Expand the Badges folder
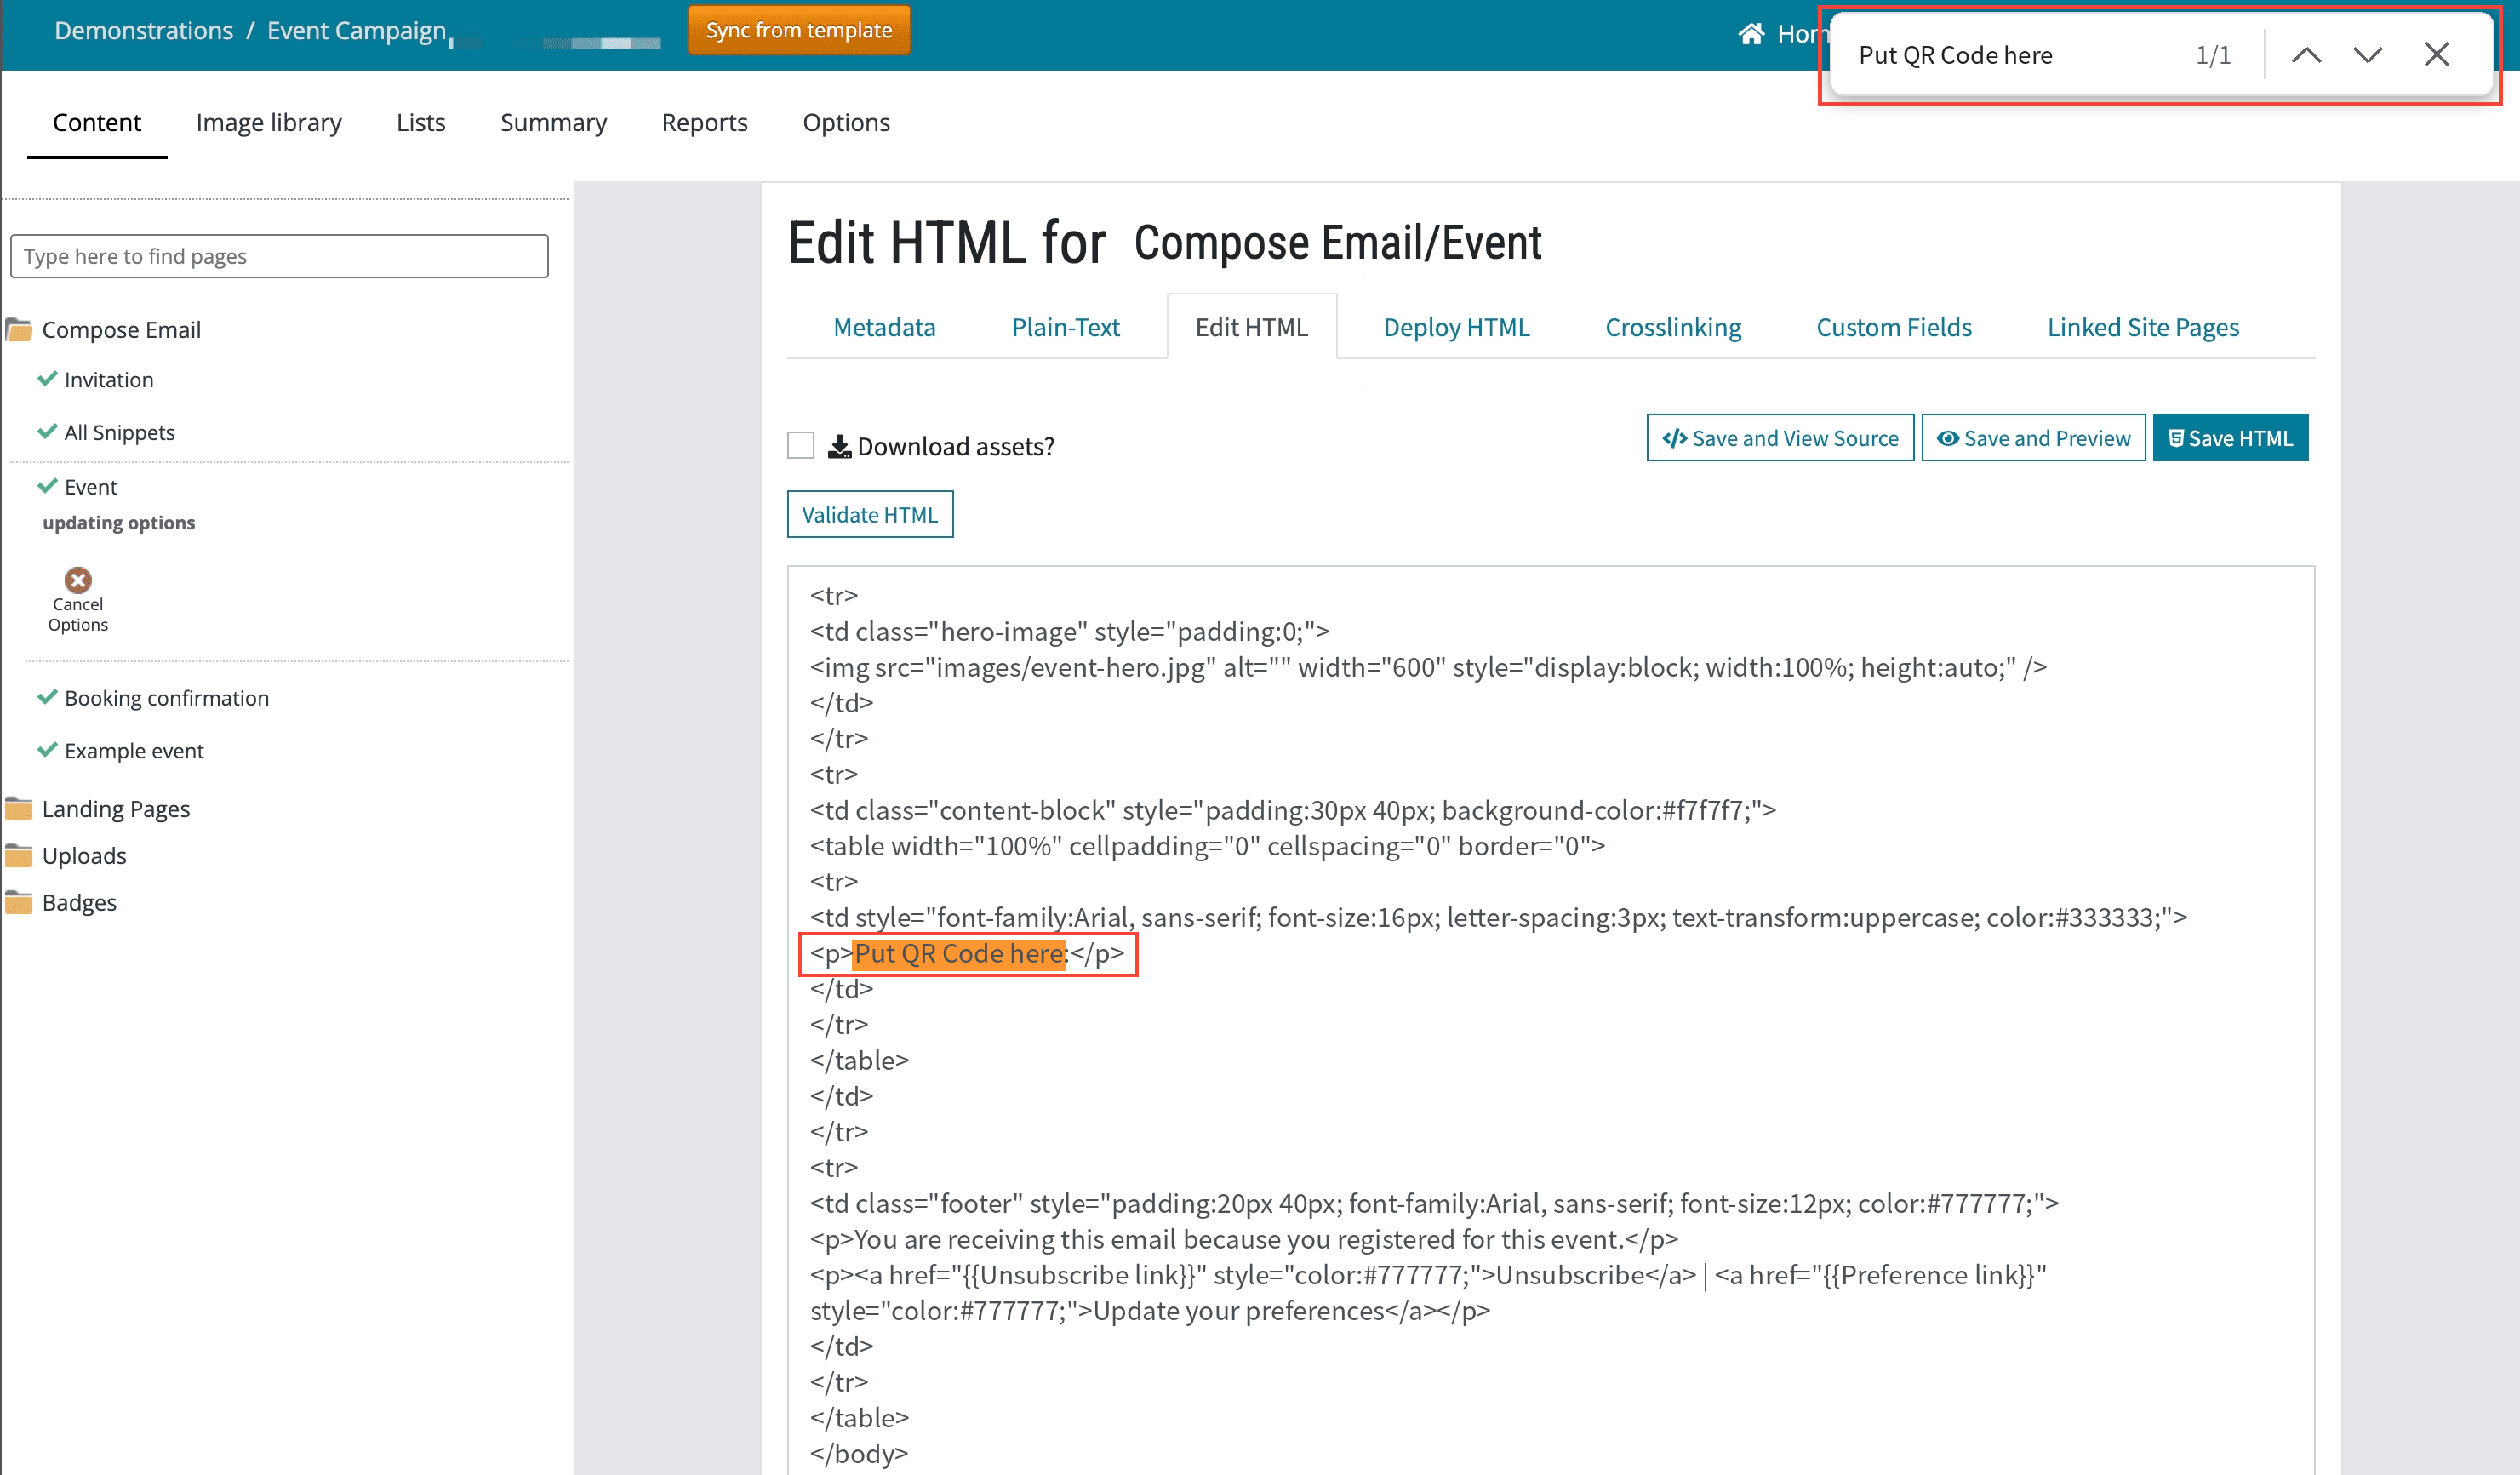 tap(61, 902)
